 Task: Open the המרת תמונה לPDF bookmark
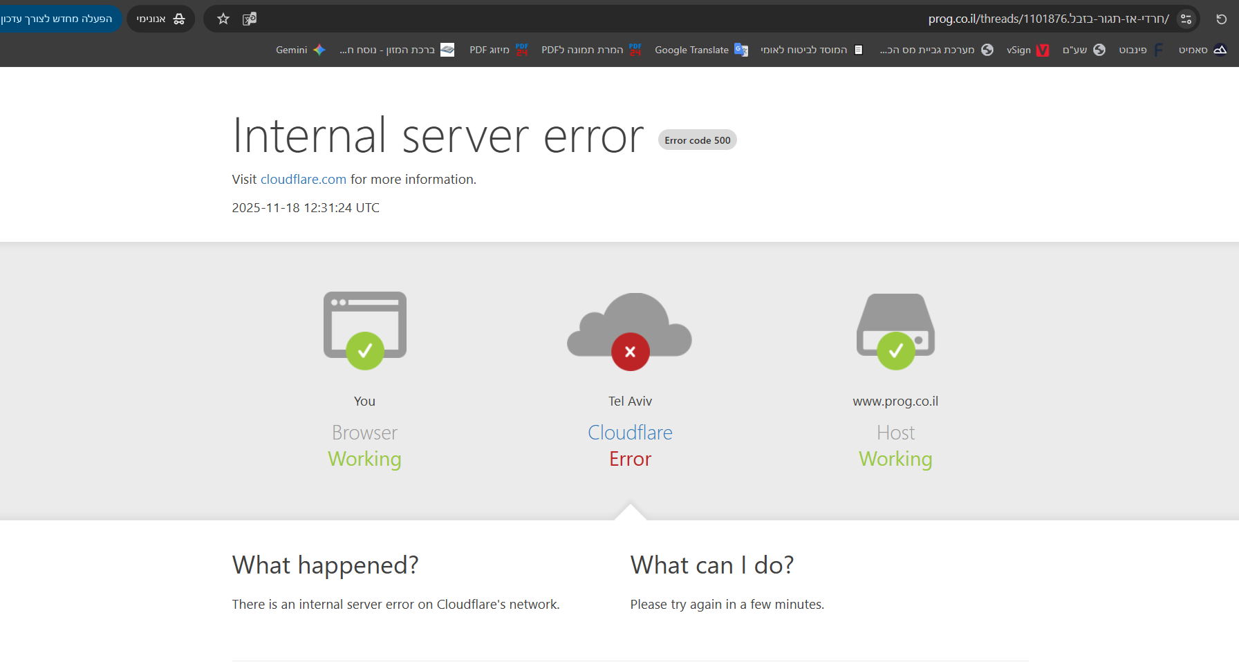pos(592,50)
